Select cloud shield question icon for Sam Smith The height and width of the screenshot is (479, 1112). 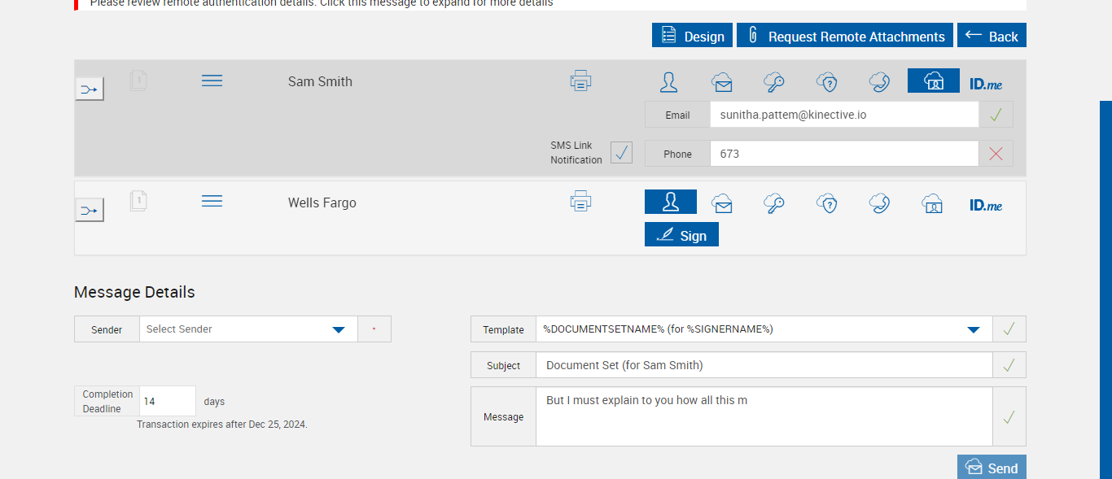(x=827, y=81)
